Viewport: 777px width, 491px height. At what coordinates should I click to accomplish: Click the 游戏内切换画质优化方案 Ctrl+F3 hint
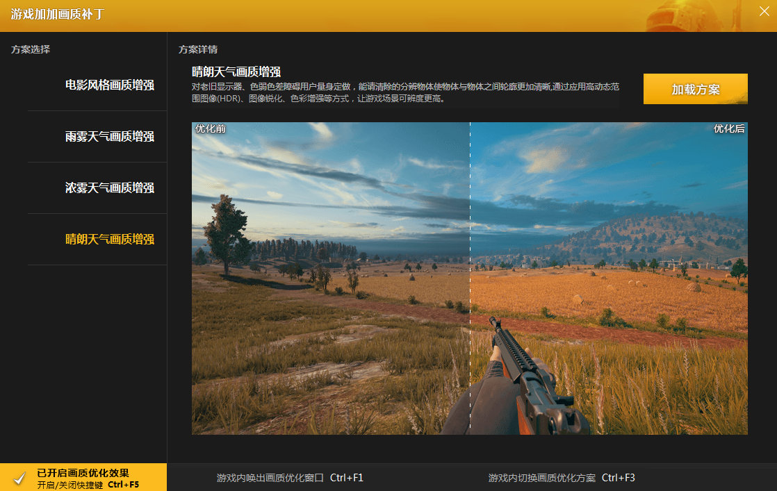click(x=562, y=478)
